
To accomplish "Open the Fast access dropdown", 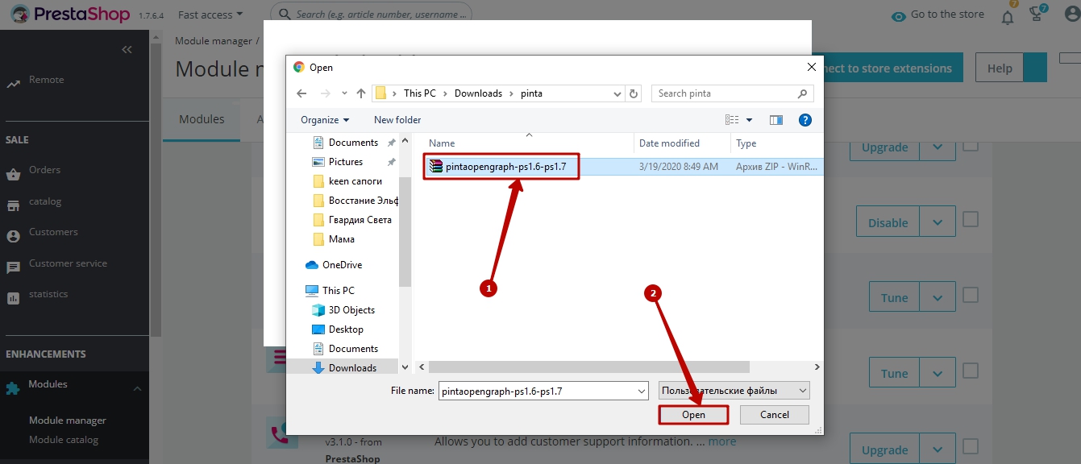I will (x=210, y=14).
